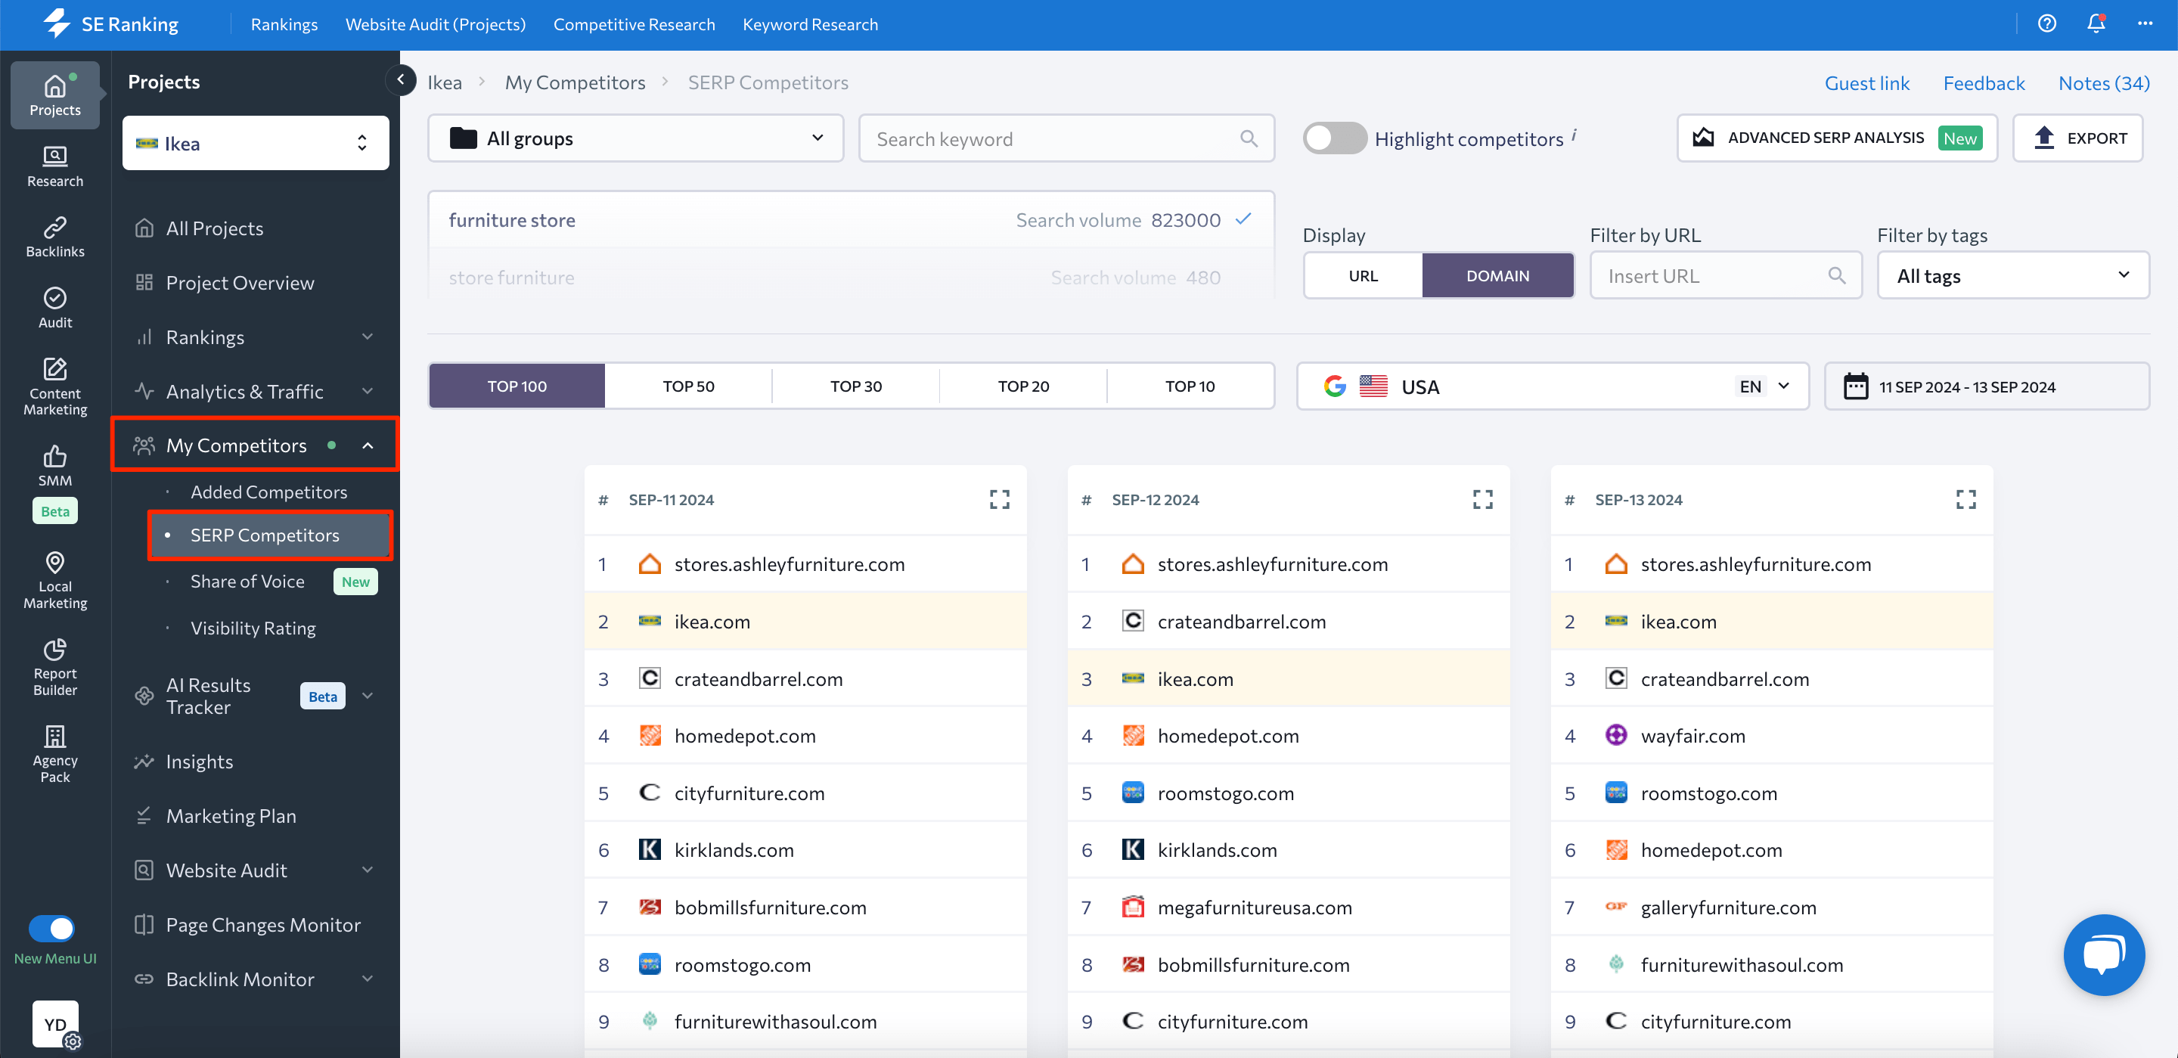Switch display to DOMAIN
Image resolution: width=2178 pixels, height=1058 pixels.
coord(1497,276)
